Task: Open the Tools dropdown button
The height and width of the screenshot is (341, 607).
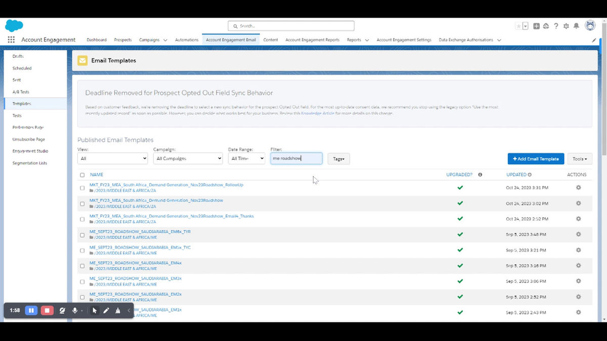Action: pyautogui.click(x=580, y=159)
